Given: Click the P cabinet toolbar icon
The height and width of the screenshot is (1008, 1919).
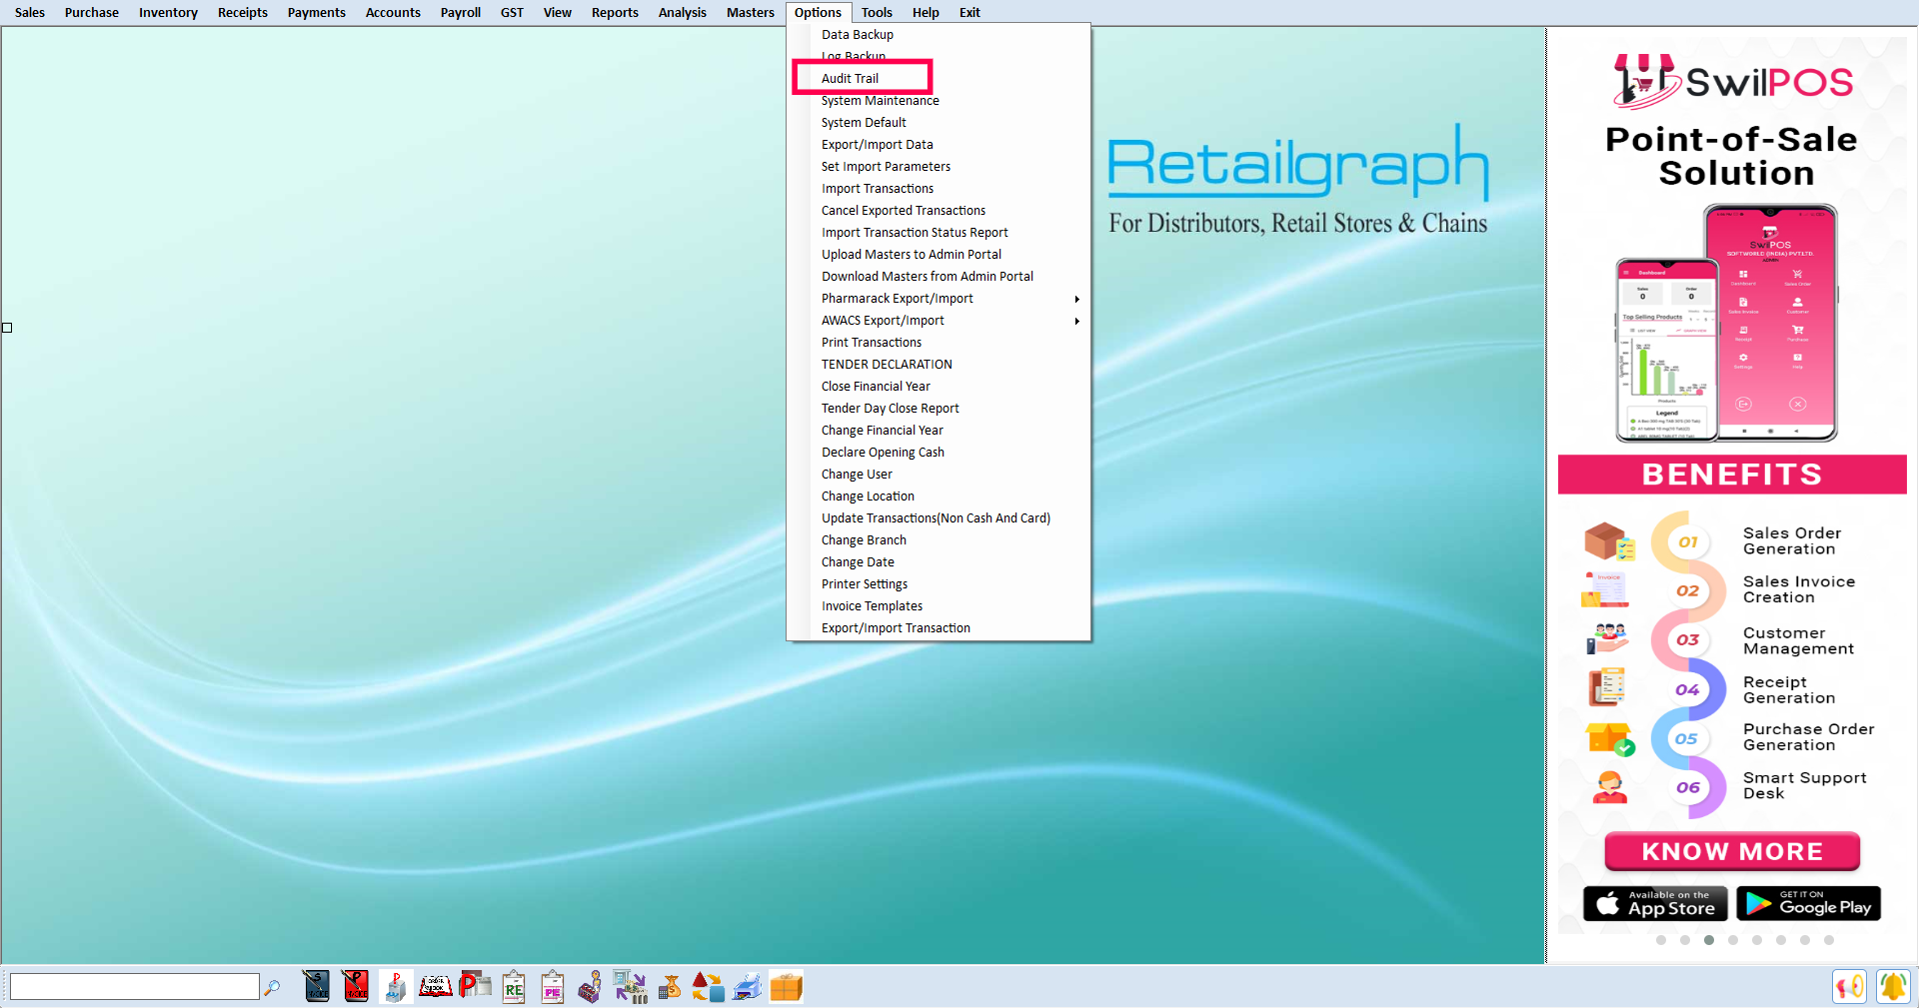Looking at the screenshot, I should [x=396, y=987].
